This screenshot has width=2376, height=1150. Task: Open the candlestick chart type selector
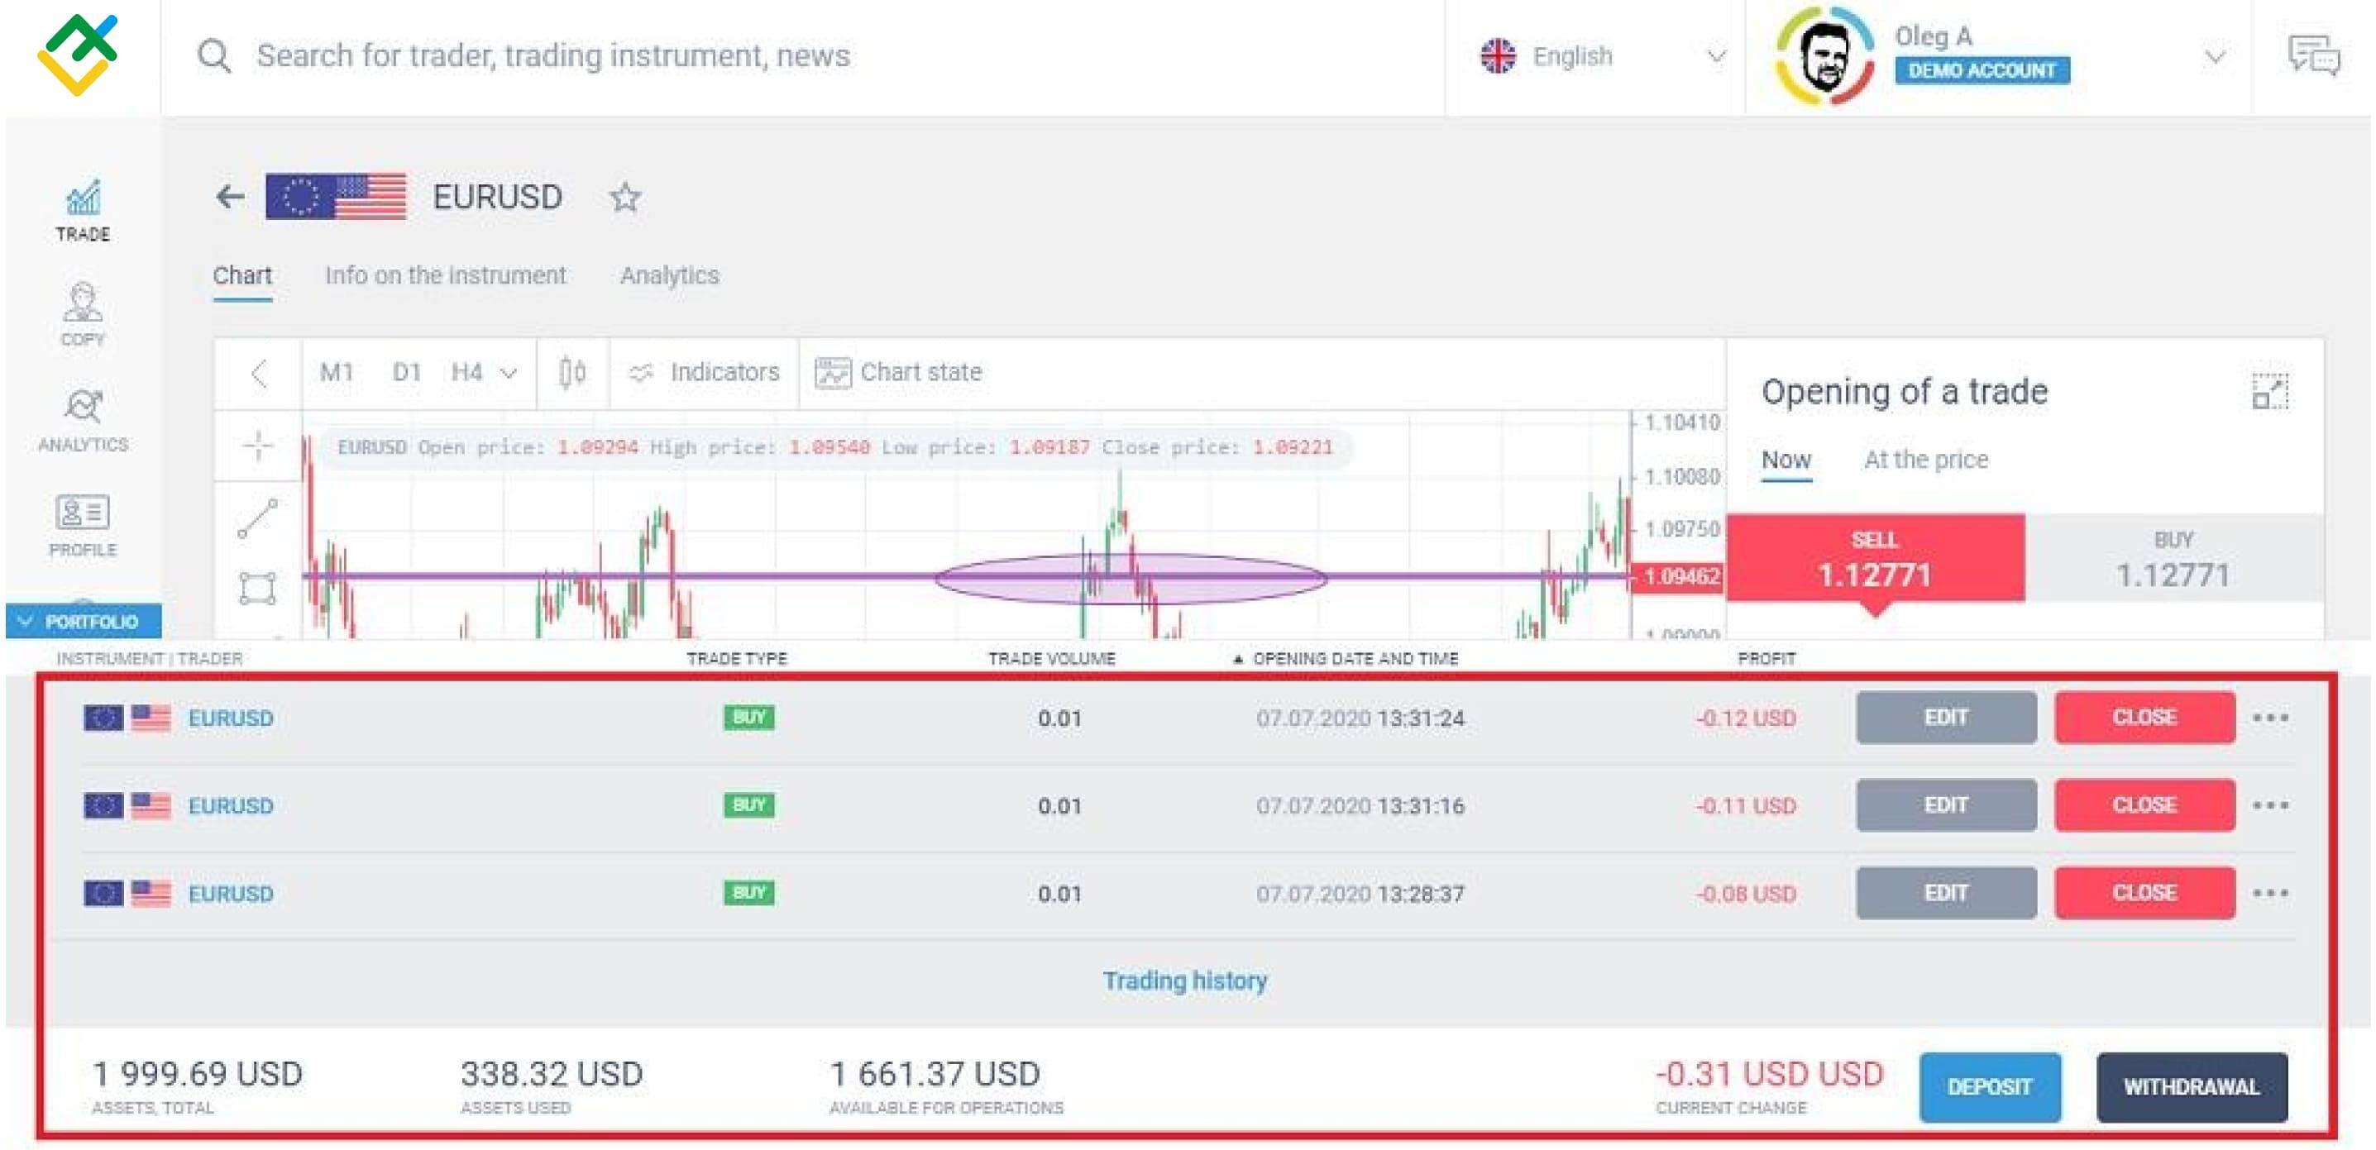tap(570, 373)
